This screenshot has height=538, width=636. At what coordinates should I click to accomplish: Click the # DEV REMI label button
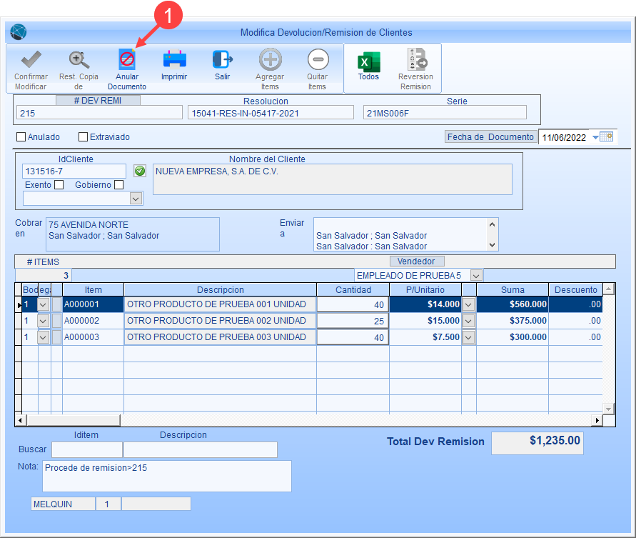point(98,100)
